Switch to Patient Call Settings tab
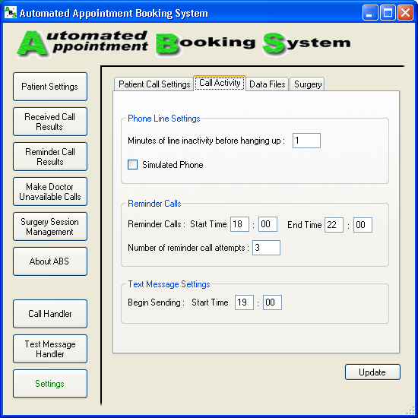The width and height of the screenshot is (418, 418). (154, 84)
